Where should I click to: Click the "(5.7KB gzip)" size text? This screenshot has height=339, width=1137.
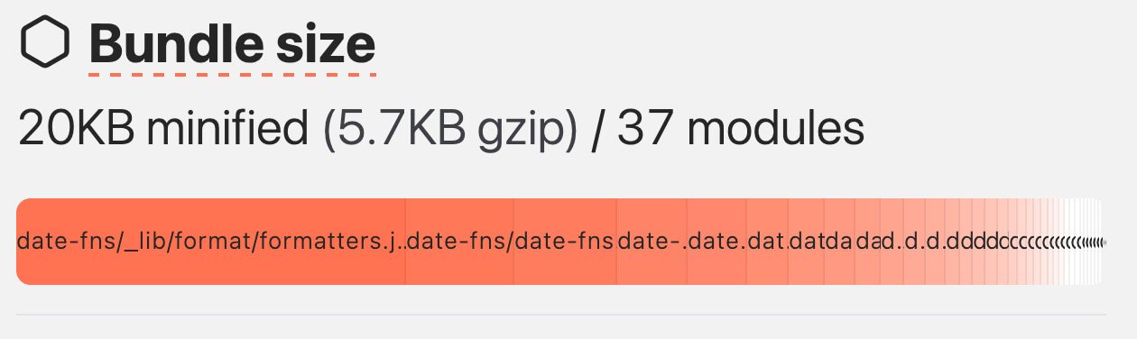pyautogui.click(x=450, y=131)
